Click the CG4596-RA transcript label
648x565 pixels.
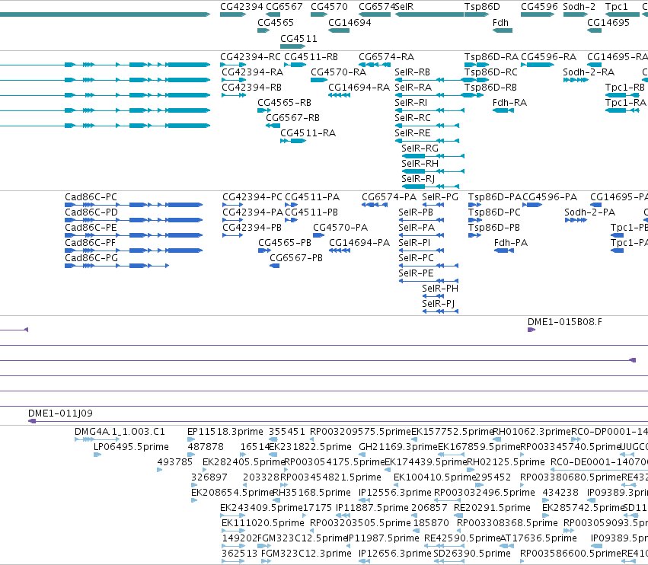[548, 57]
